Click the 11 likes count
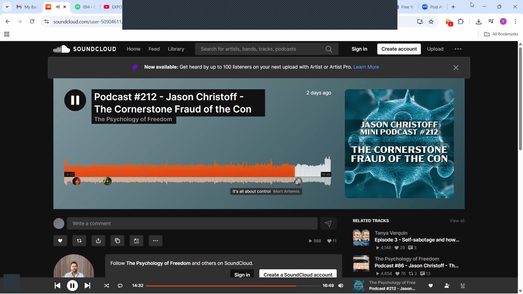 click(332, 241)
